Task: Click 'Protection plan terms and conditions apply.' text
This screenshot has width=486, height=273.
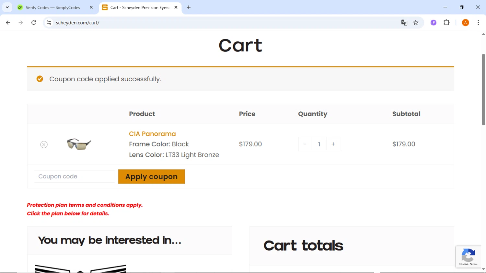Action: pyautogui.click(x=85, y=205)
